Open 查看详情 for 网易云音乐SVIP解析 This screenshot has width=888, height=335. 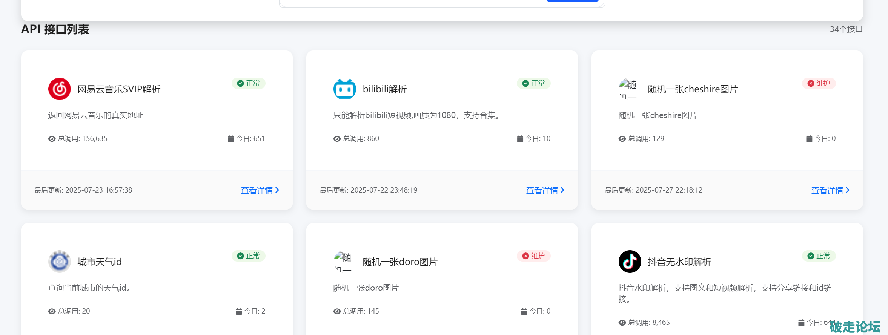[260, 190]
